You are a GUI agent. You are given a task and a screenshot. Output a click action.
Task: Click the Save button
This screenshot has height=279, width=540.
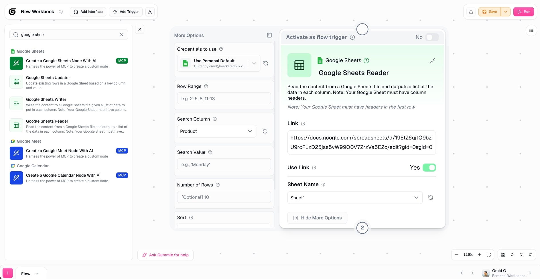point(490,12)
